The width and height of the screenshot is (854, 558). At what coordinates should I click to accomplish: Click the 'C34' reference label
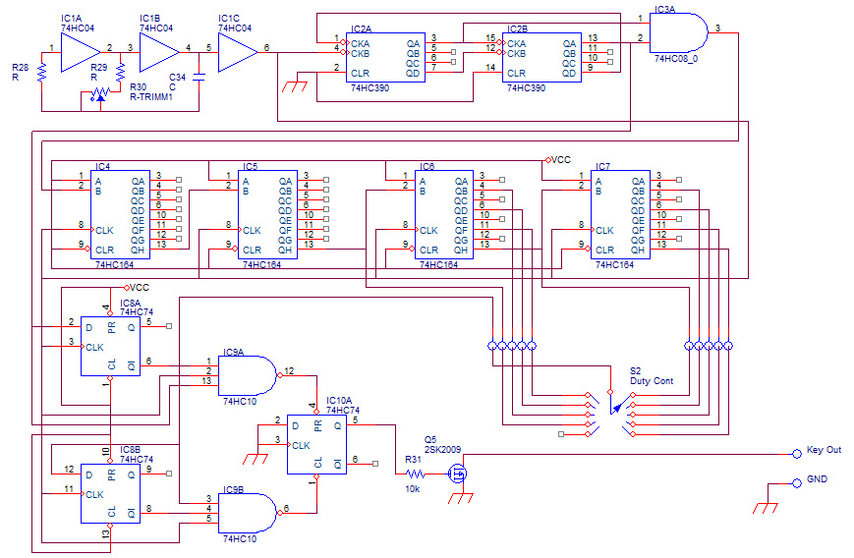click(177, 78)
